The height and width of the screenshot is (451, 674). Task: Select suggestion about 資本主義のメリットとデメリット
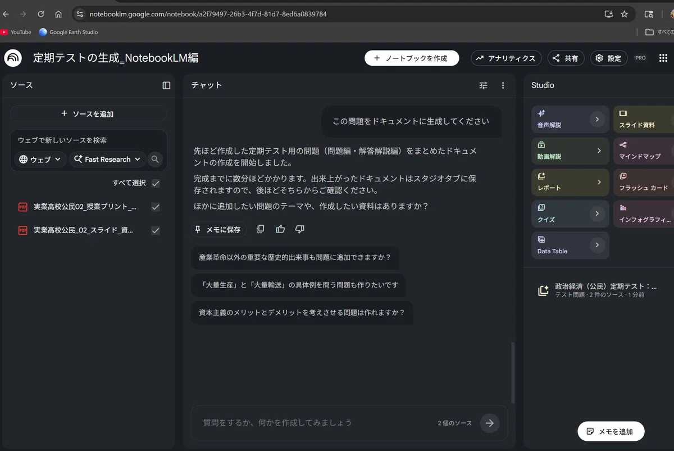coord(302,313)
